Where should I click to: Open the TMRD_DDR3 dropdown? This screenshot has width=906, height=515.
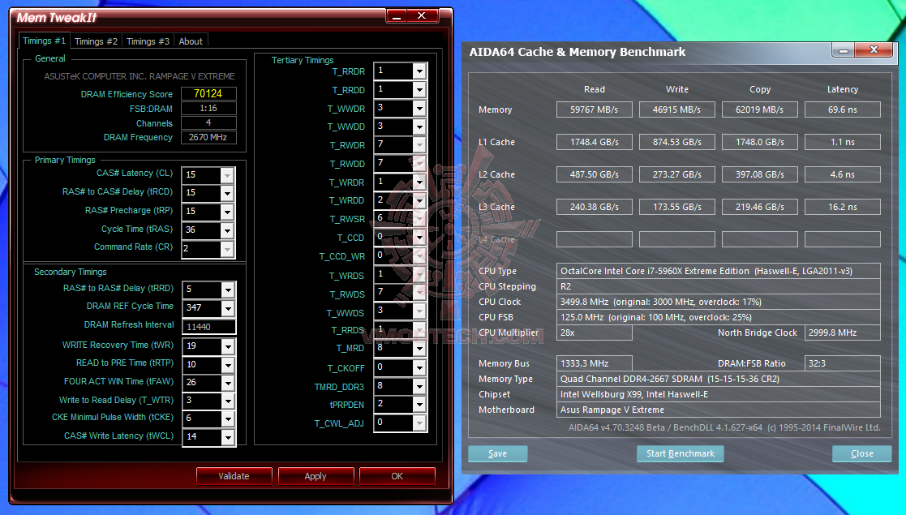click(x=419, y=386)
